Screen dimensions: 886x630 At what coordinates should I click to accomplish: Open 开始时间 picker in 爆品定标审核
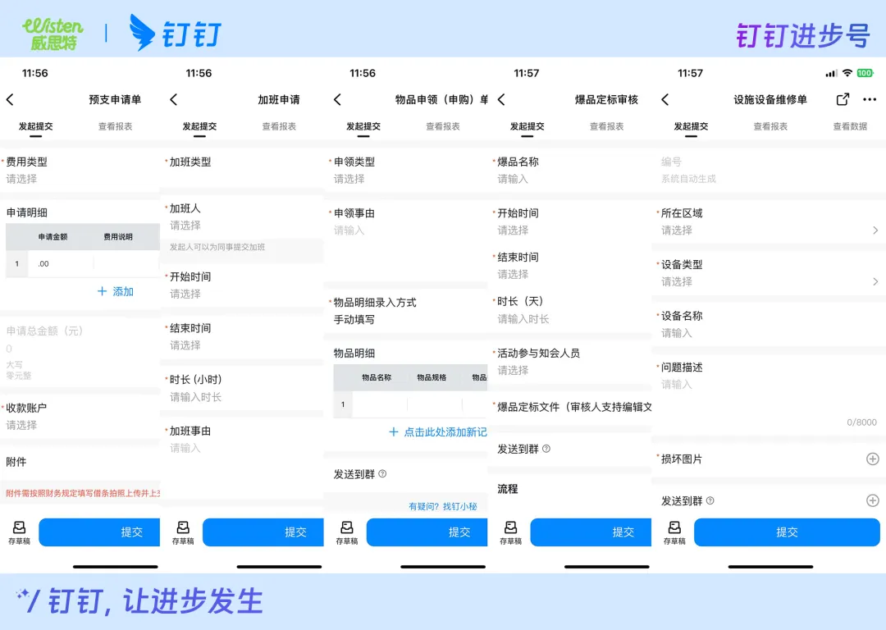click(569, 221)
